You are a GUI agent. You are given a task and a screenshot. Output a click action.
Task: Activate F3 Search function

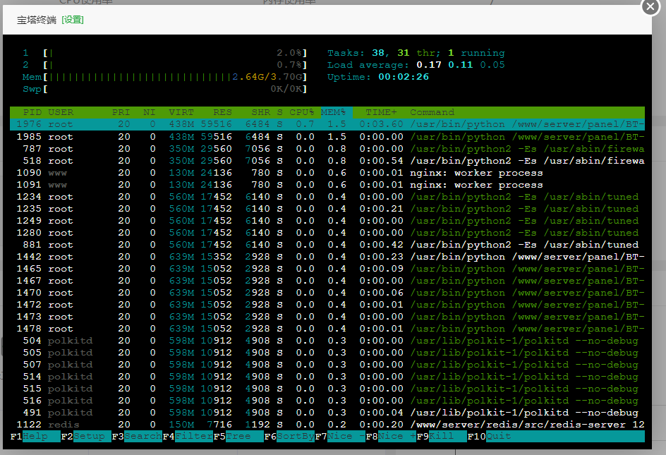pos(137,437)
